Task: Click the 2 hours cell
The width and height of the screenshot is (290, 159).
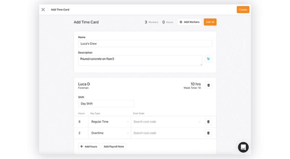Action: [x=82, y=133]
